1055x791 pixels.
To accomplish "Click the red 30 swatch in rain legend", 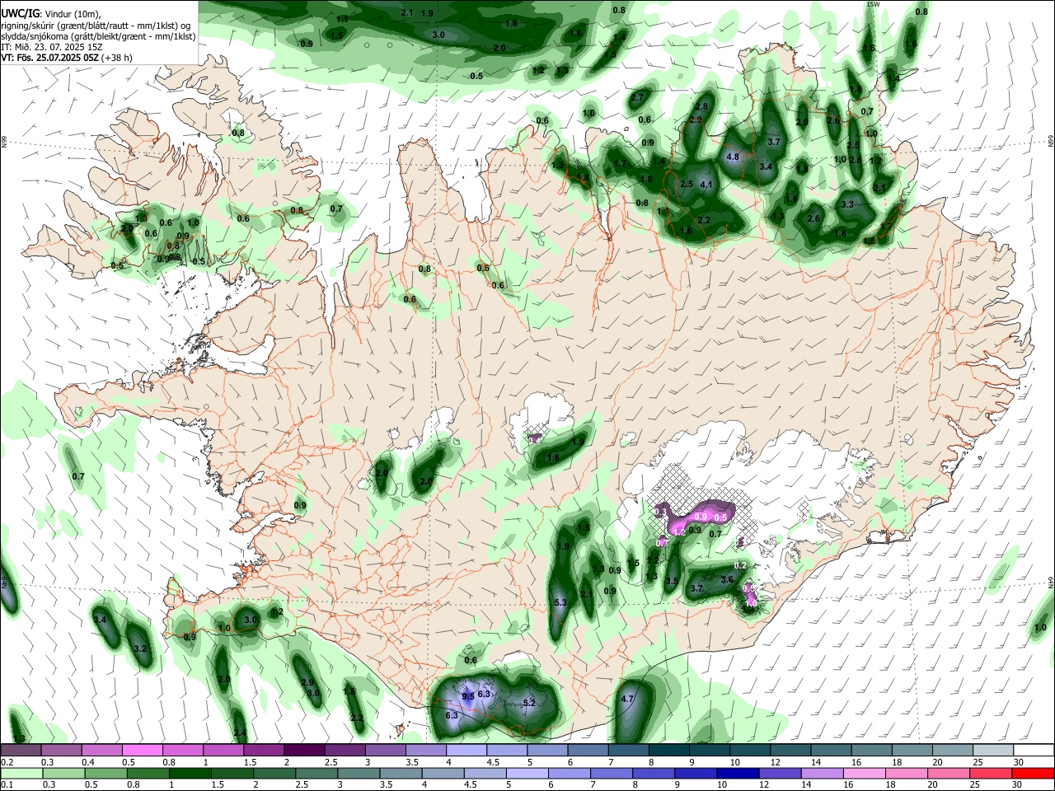I will click(1032, 773).
